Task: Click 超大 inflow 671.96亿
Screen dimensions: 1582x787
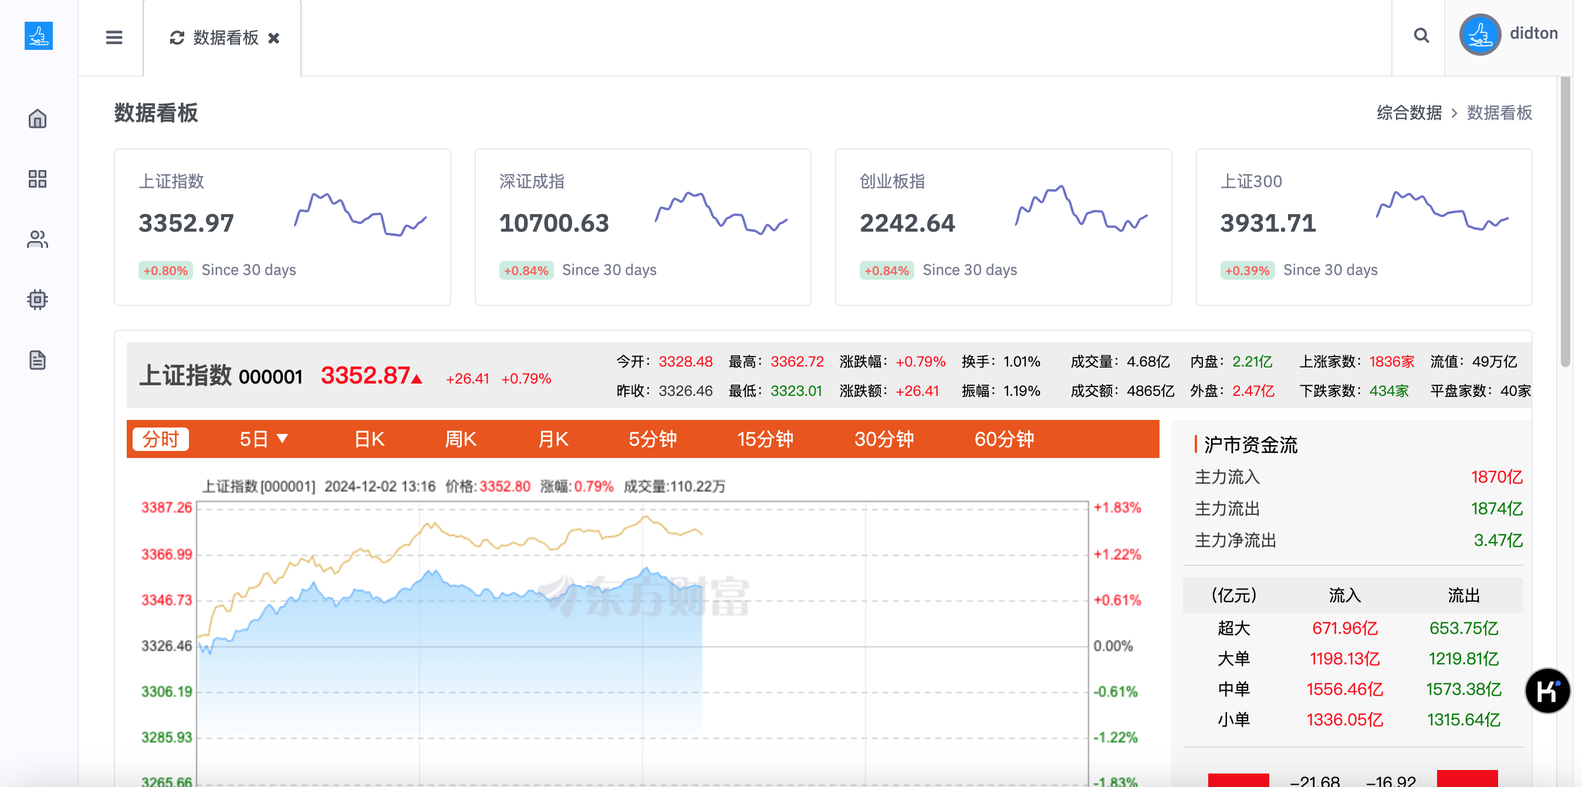Action: 1345,629
